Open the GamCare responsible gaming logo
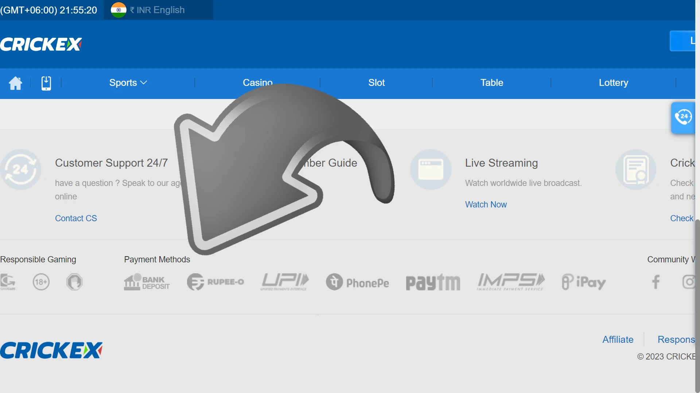This screenshot has width=700, height=393. (8, 282)
